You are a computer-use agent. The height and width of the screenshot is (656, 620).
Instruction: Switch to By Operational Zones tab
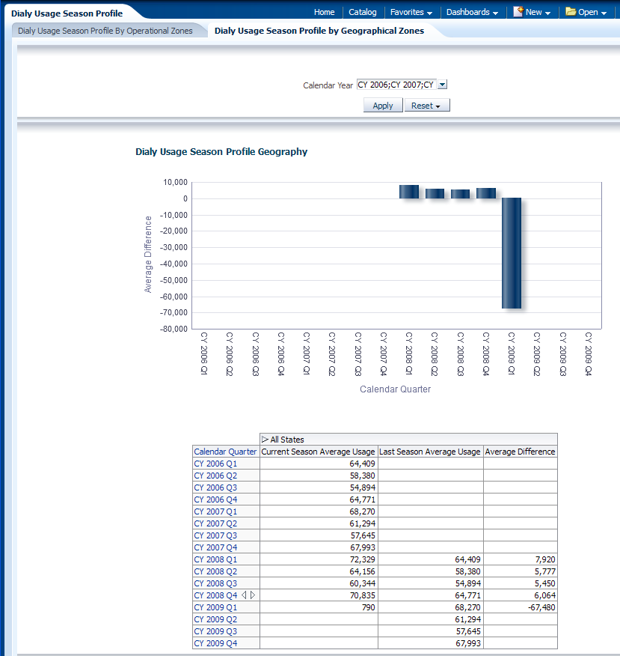(x=105, y=31)
